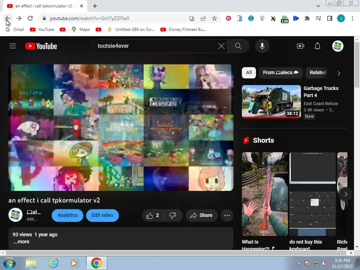Select the All filter chip
360x270 pixels.
pos(249,72)
